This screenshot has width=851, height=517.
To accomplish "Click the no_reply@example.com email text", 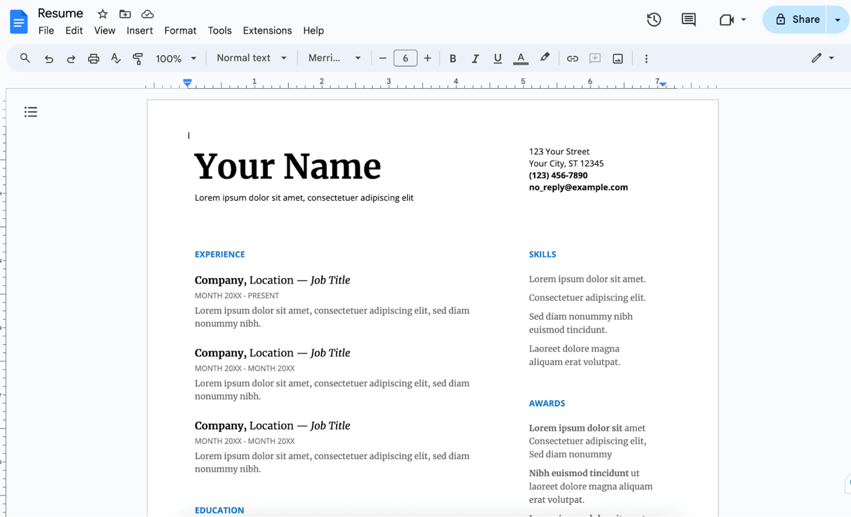I will 578,187.
